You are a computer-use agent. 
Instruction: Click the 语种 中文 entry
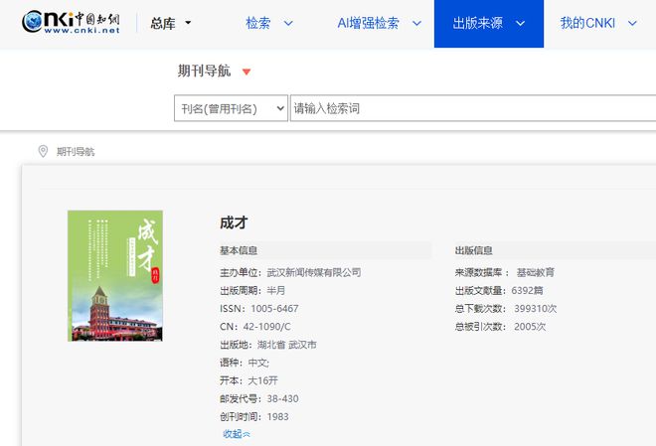tap(245, 363)
